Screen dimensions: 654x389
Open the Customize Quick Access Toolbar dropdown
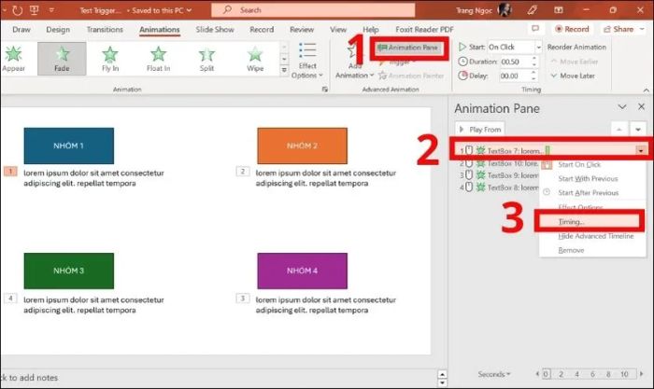51,10
